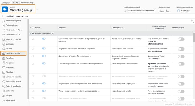Image resolution: width=195 pixels, height=106 pixels.
Task: Click the scrollbar down arrow at table bottom
Action: pyautogui.click(x=194, y=100)
